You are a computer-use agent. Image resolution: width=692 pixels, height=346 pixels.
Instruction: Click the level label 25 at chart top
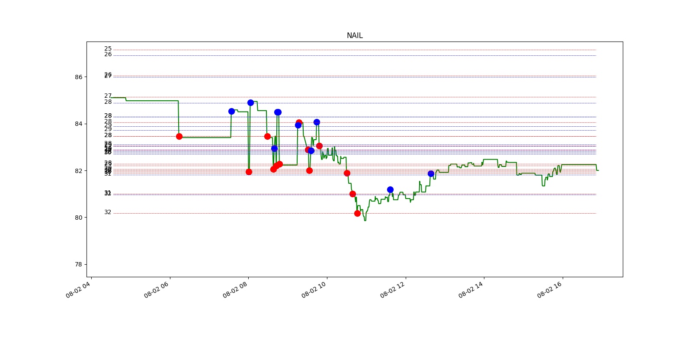click(x=108, y=49)
